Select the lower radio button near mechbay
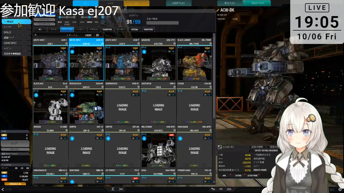The height and width of the screenshot is (193, 344). (x=103, y=22)
